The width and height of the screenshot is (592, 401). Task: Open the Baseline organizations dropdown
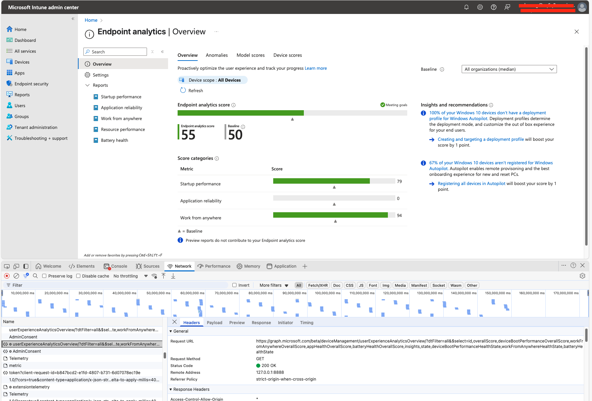pyautogui.click(x=509, y=69)
